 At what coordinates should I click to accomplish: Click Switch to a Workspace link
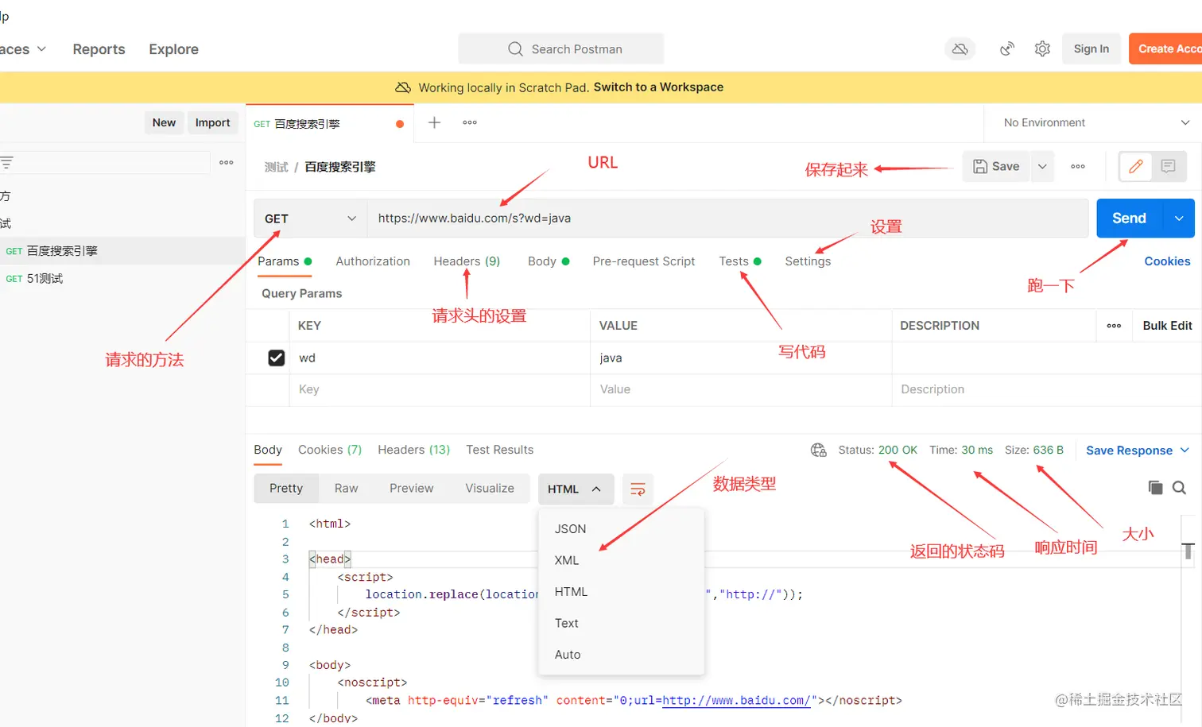click(658, 87)
